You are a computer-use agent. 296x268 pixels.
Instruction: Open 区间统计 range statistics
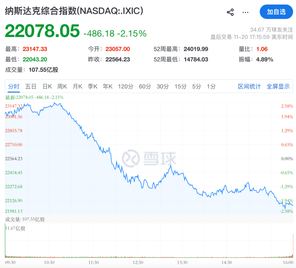pyautogui.click(x=249, y=86)
